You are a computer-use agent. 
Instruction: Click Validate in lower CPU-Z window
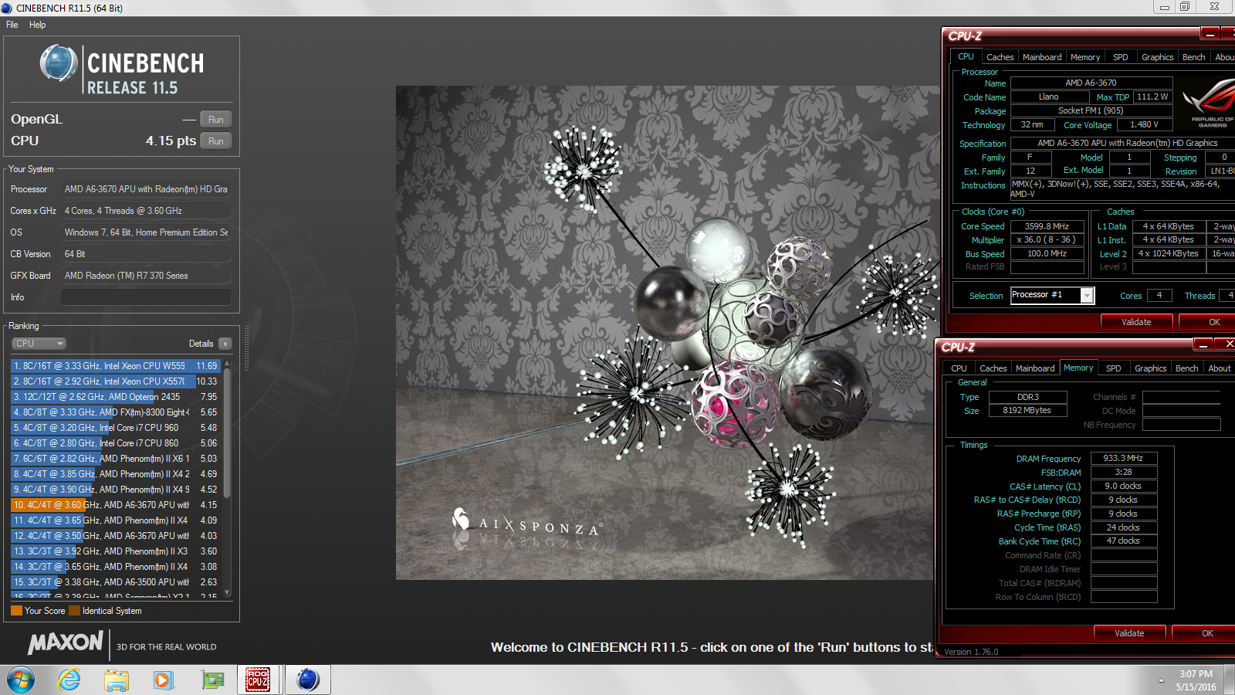1129,633
